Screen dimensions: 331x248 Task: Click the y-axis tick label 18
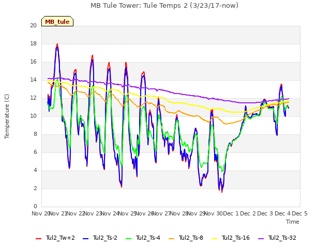[33, 43]
